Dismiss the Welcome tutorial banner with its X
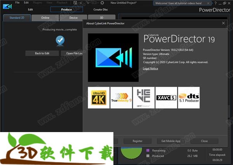 pos(208,3)
